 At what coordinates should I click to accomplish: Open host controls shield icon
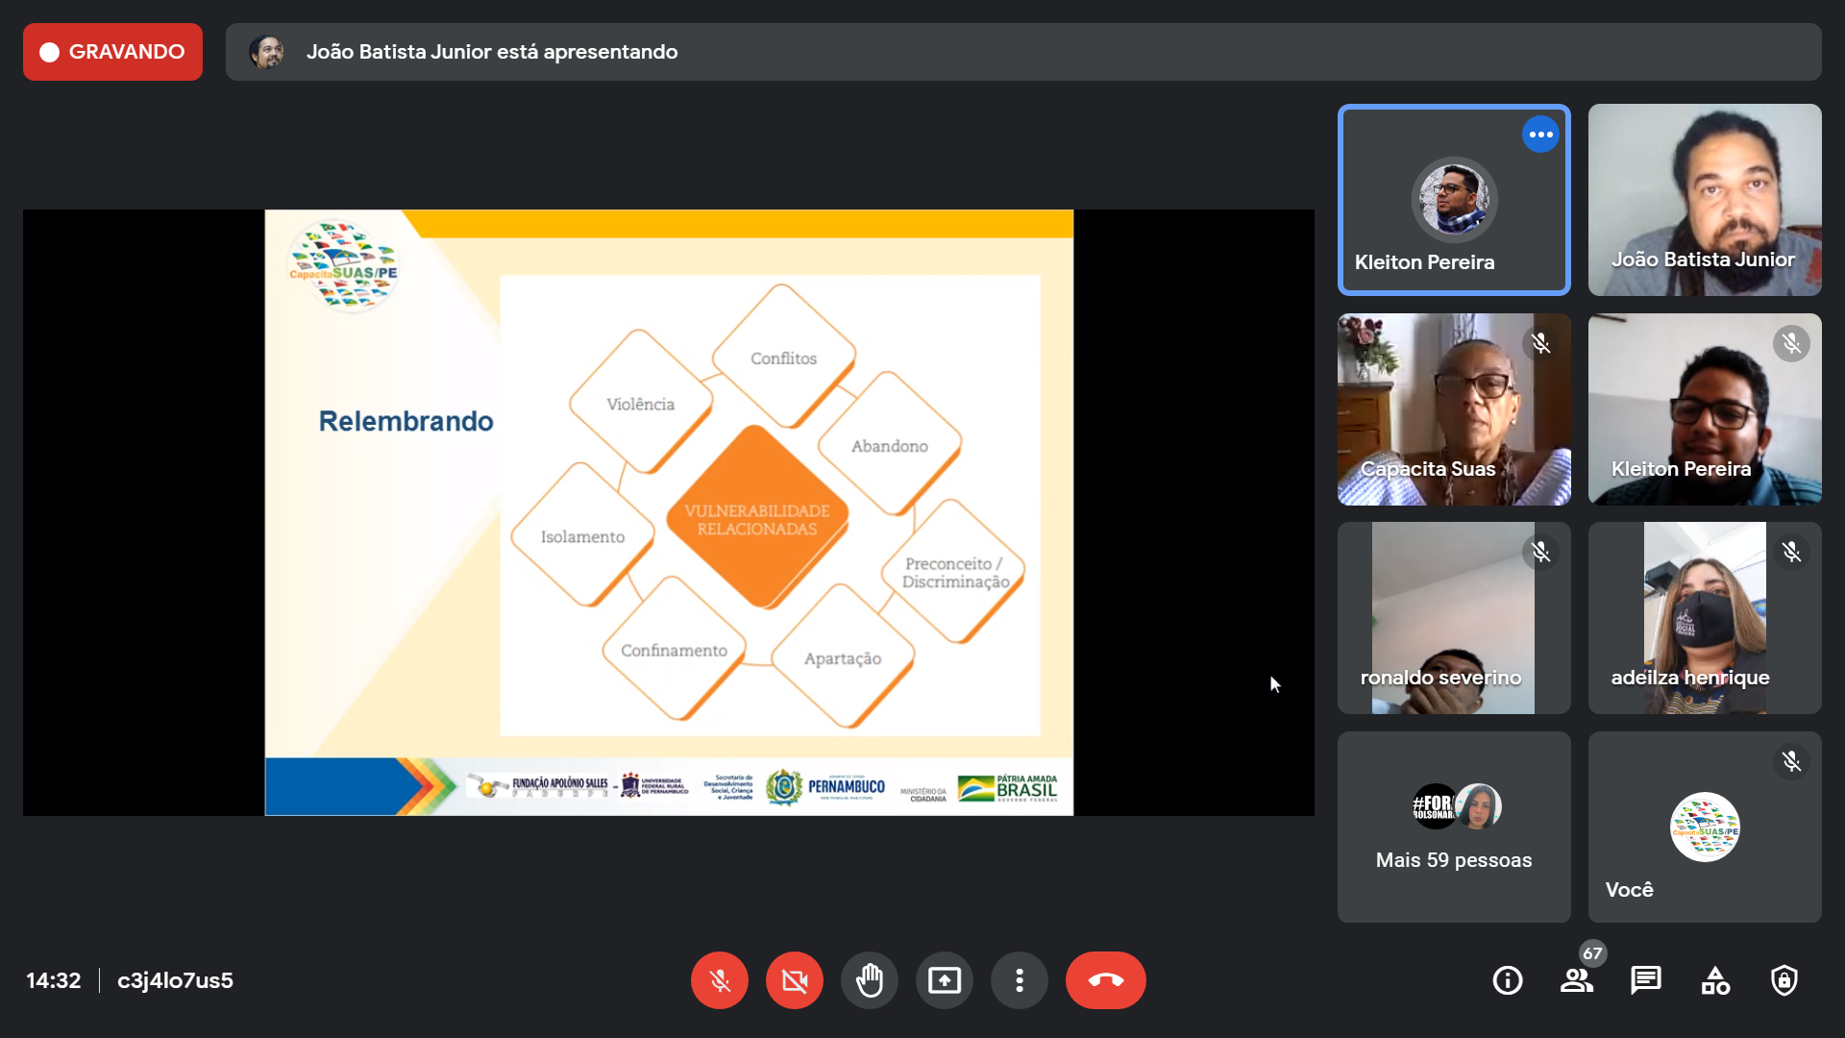[1783, 980]
